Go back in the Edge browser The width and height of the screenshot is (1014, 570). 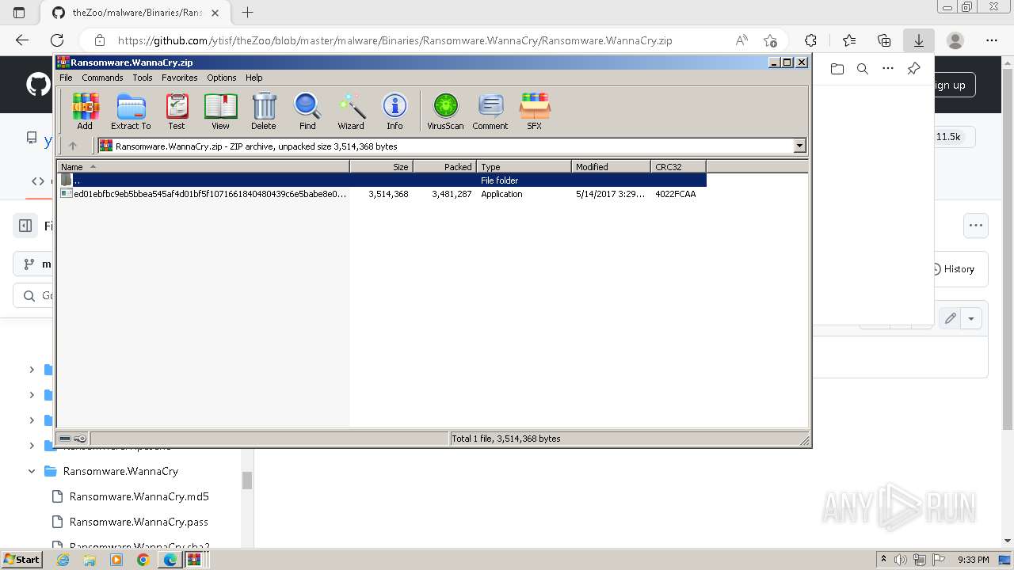(x=22, y=40)
